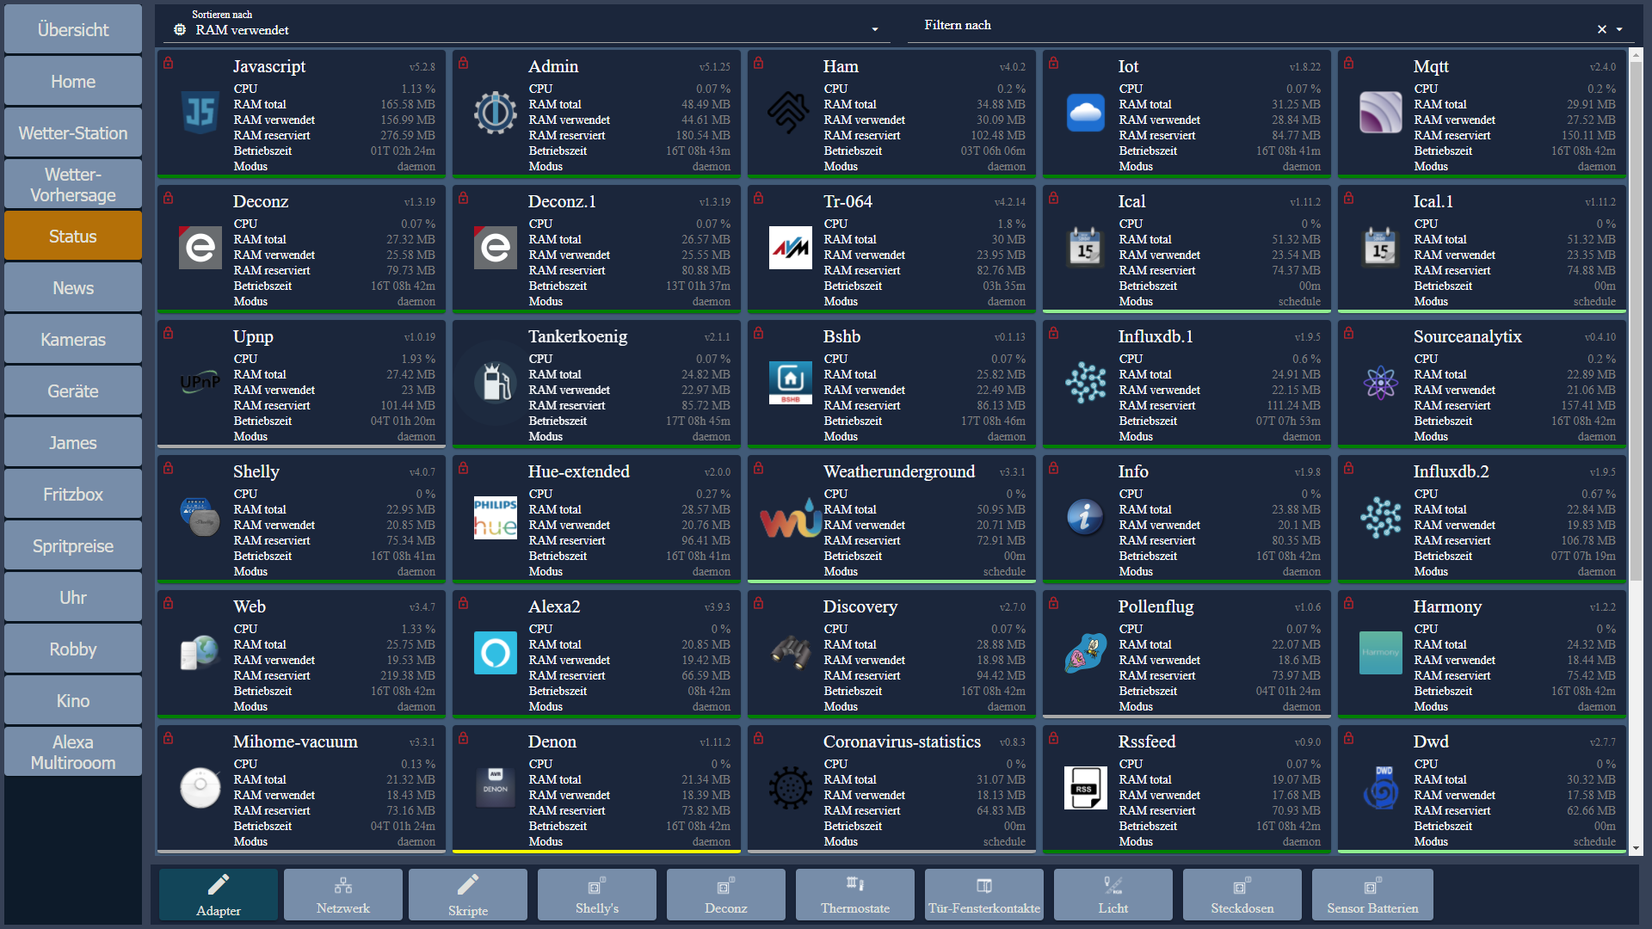Image resolution: width=1652 pixels, height=929 pixels.
Task: Toggle the lock on Upnp card
Action: [x=169, y=333]
